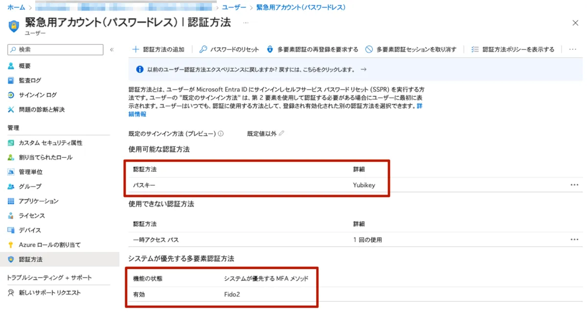587x313 pixels.
Task: Click ユーザー breadcrumb link
Action: pyautogui.click(x=234, y=7)
